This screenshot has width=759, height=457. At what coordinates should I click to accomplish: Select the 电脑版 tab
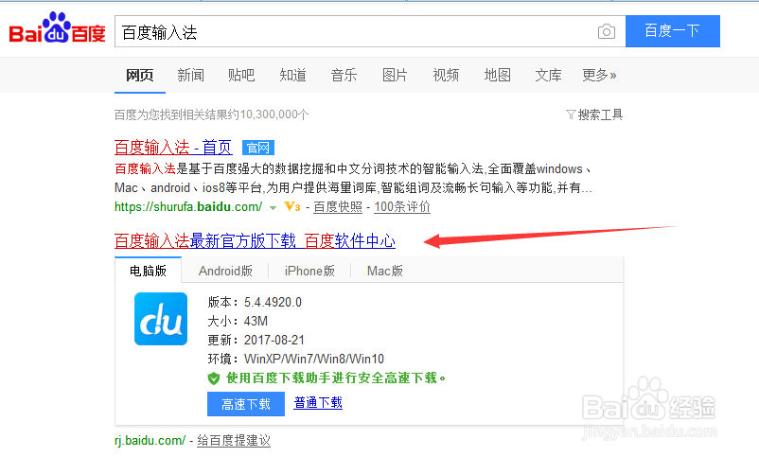(x=149, y=271)
